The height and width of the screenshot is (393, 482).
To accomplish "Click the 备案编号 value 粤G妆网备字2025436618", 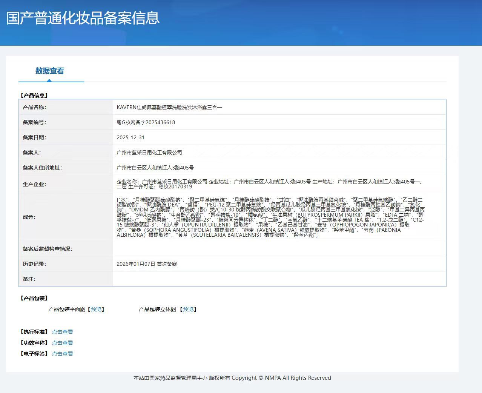I will pyautogui.click(x=146, y=122).
